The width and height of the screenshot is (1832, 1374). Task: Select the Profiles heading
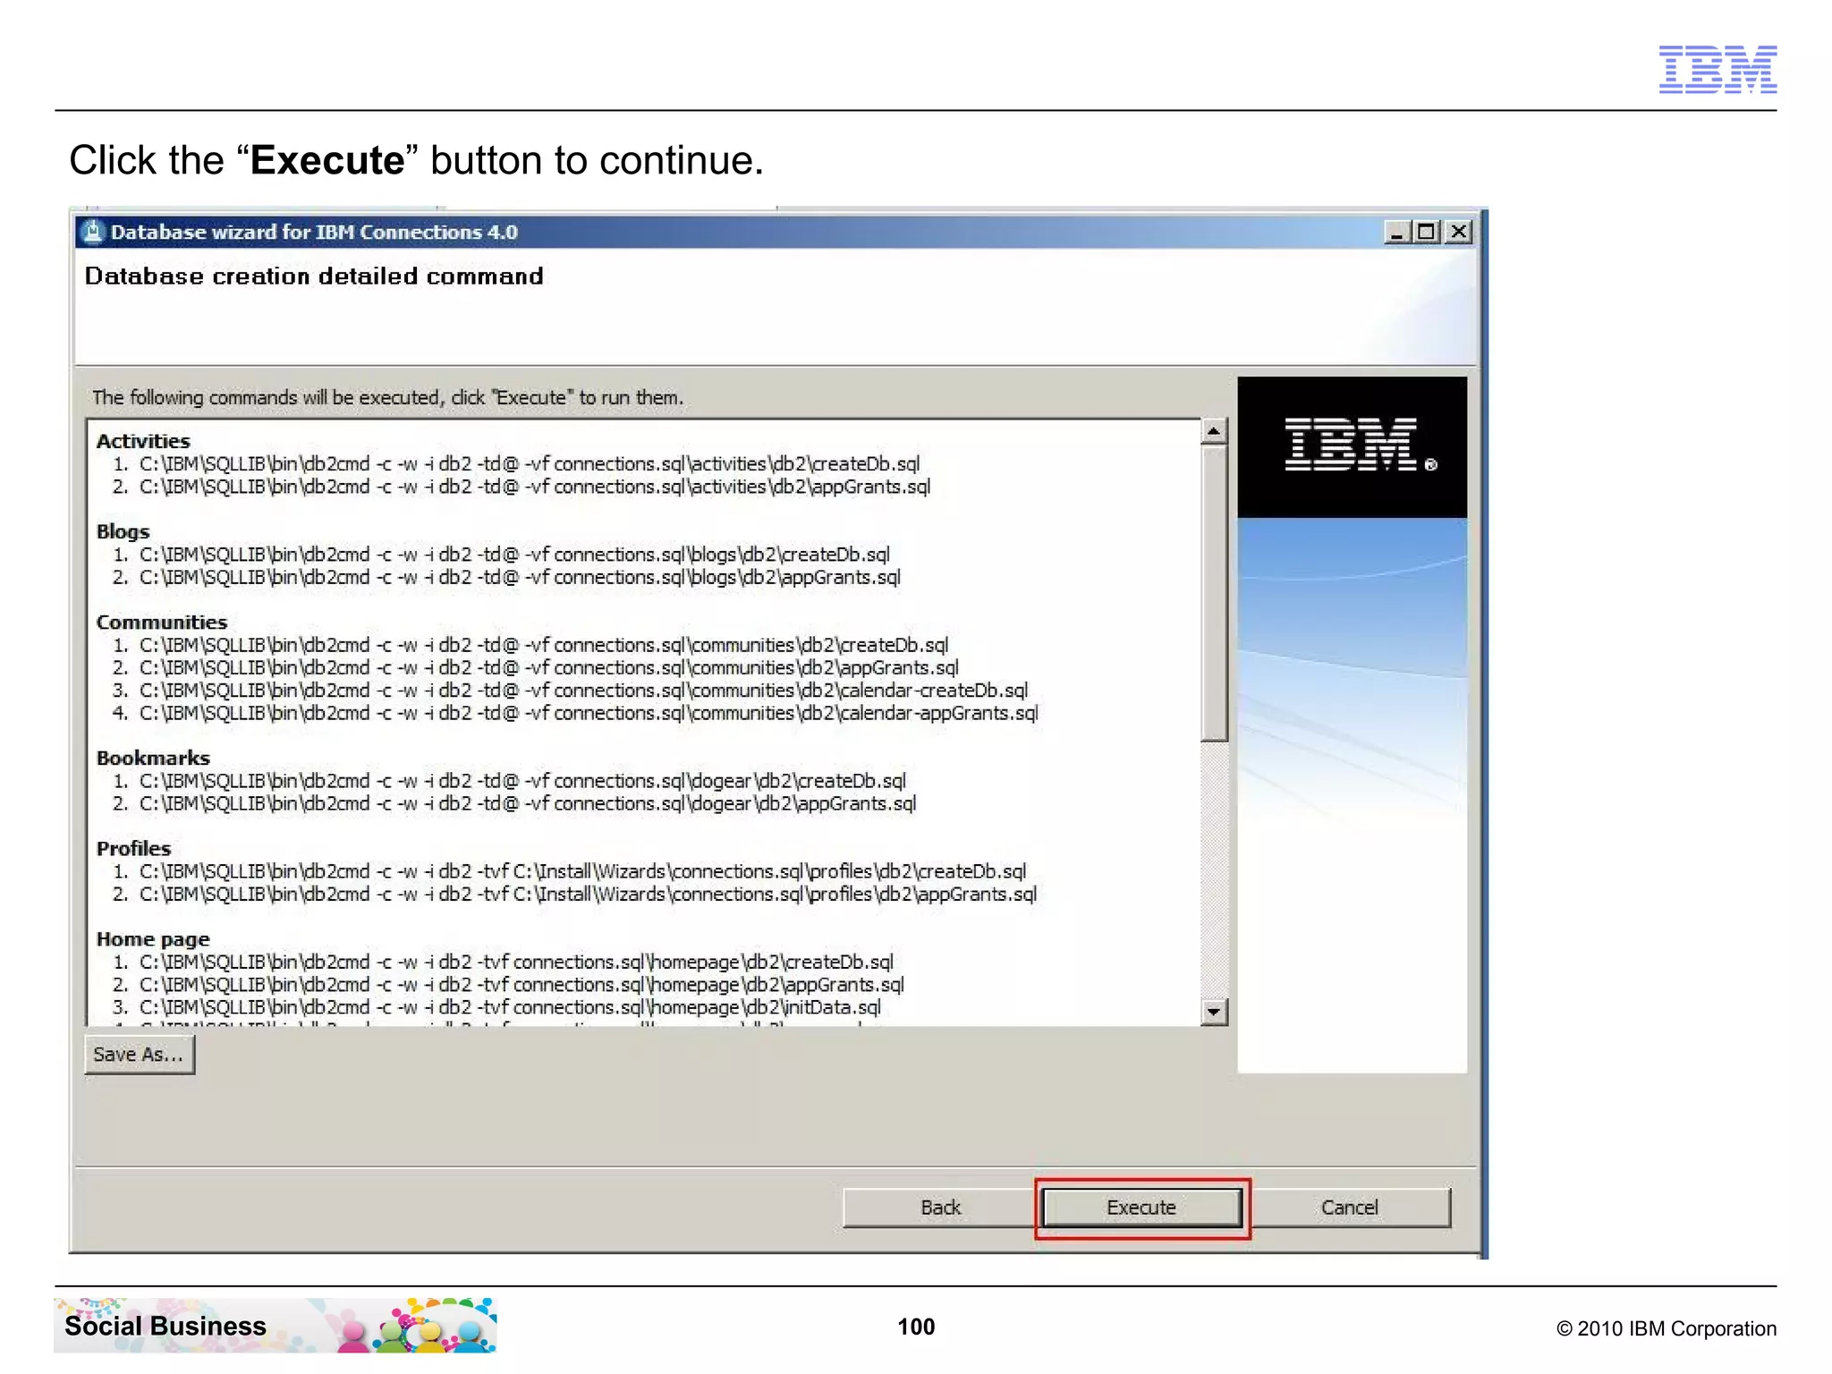point(133,848)
